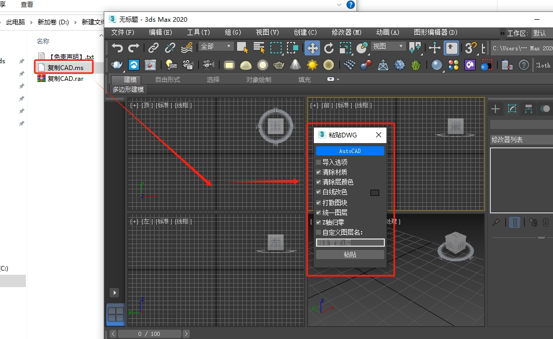
Task: Uncheck the 白线改色 checkbox
Action: pyautogui.click(x=319, y=192)
